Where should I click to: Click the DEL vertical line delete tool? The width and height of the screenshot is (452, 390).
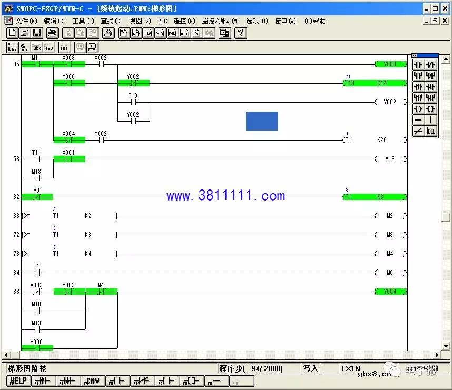(431, 131)
